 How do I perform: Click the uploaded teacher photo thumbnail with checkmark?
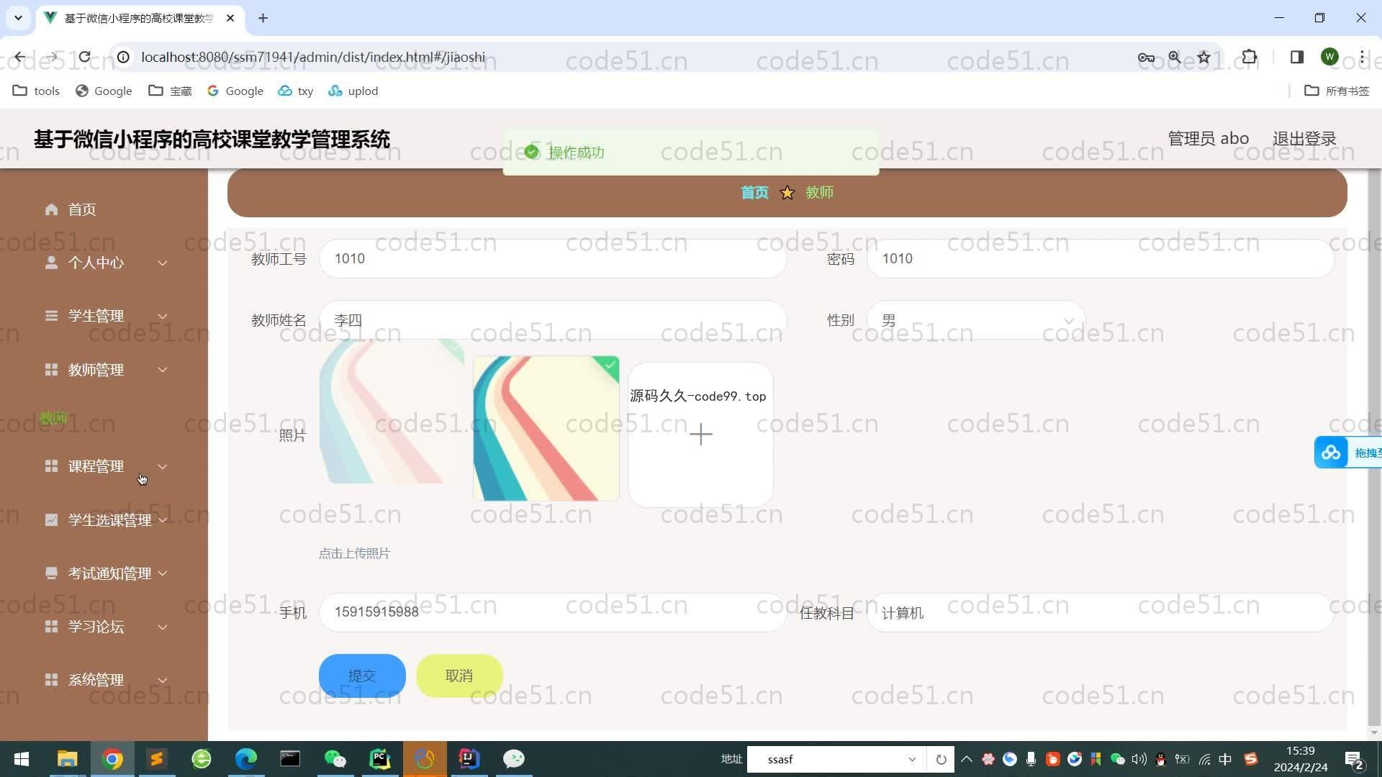(x=546, y=428)
